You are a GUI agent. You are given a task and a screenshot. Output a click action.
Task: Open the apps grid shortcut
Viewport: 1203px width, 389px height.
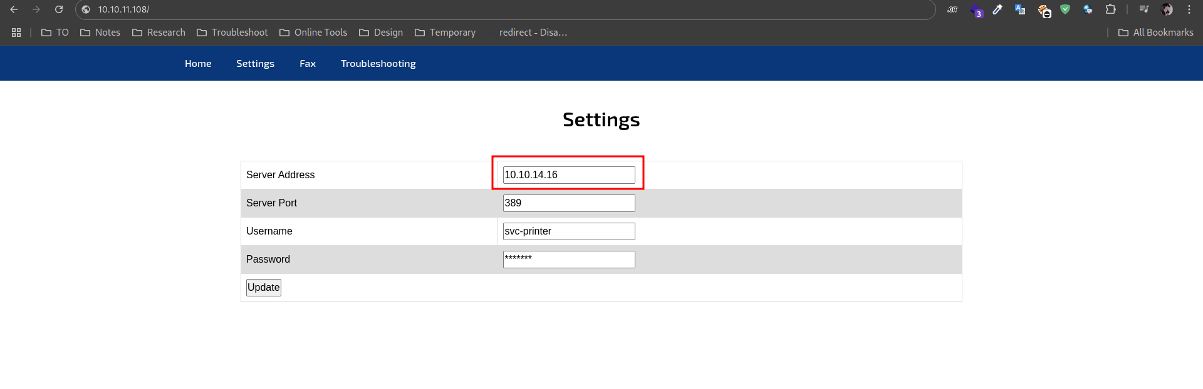[x=16, y=33]
